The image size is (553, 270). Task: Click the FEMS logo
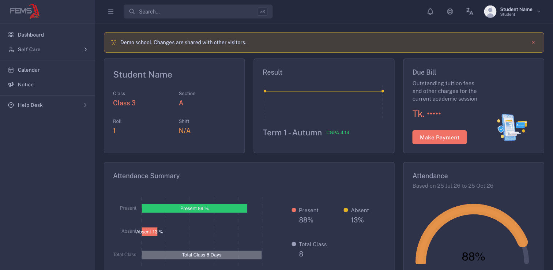pos(25,11)
